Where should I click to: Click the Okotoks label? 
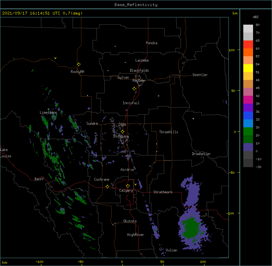coord(130,221)
